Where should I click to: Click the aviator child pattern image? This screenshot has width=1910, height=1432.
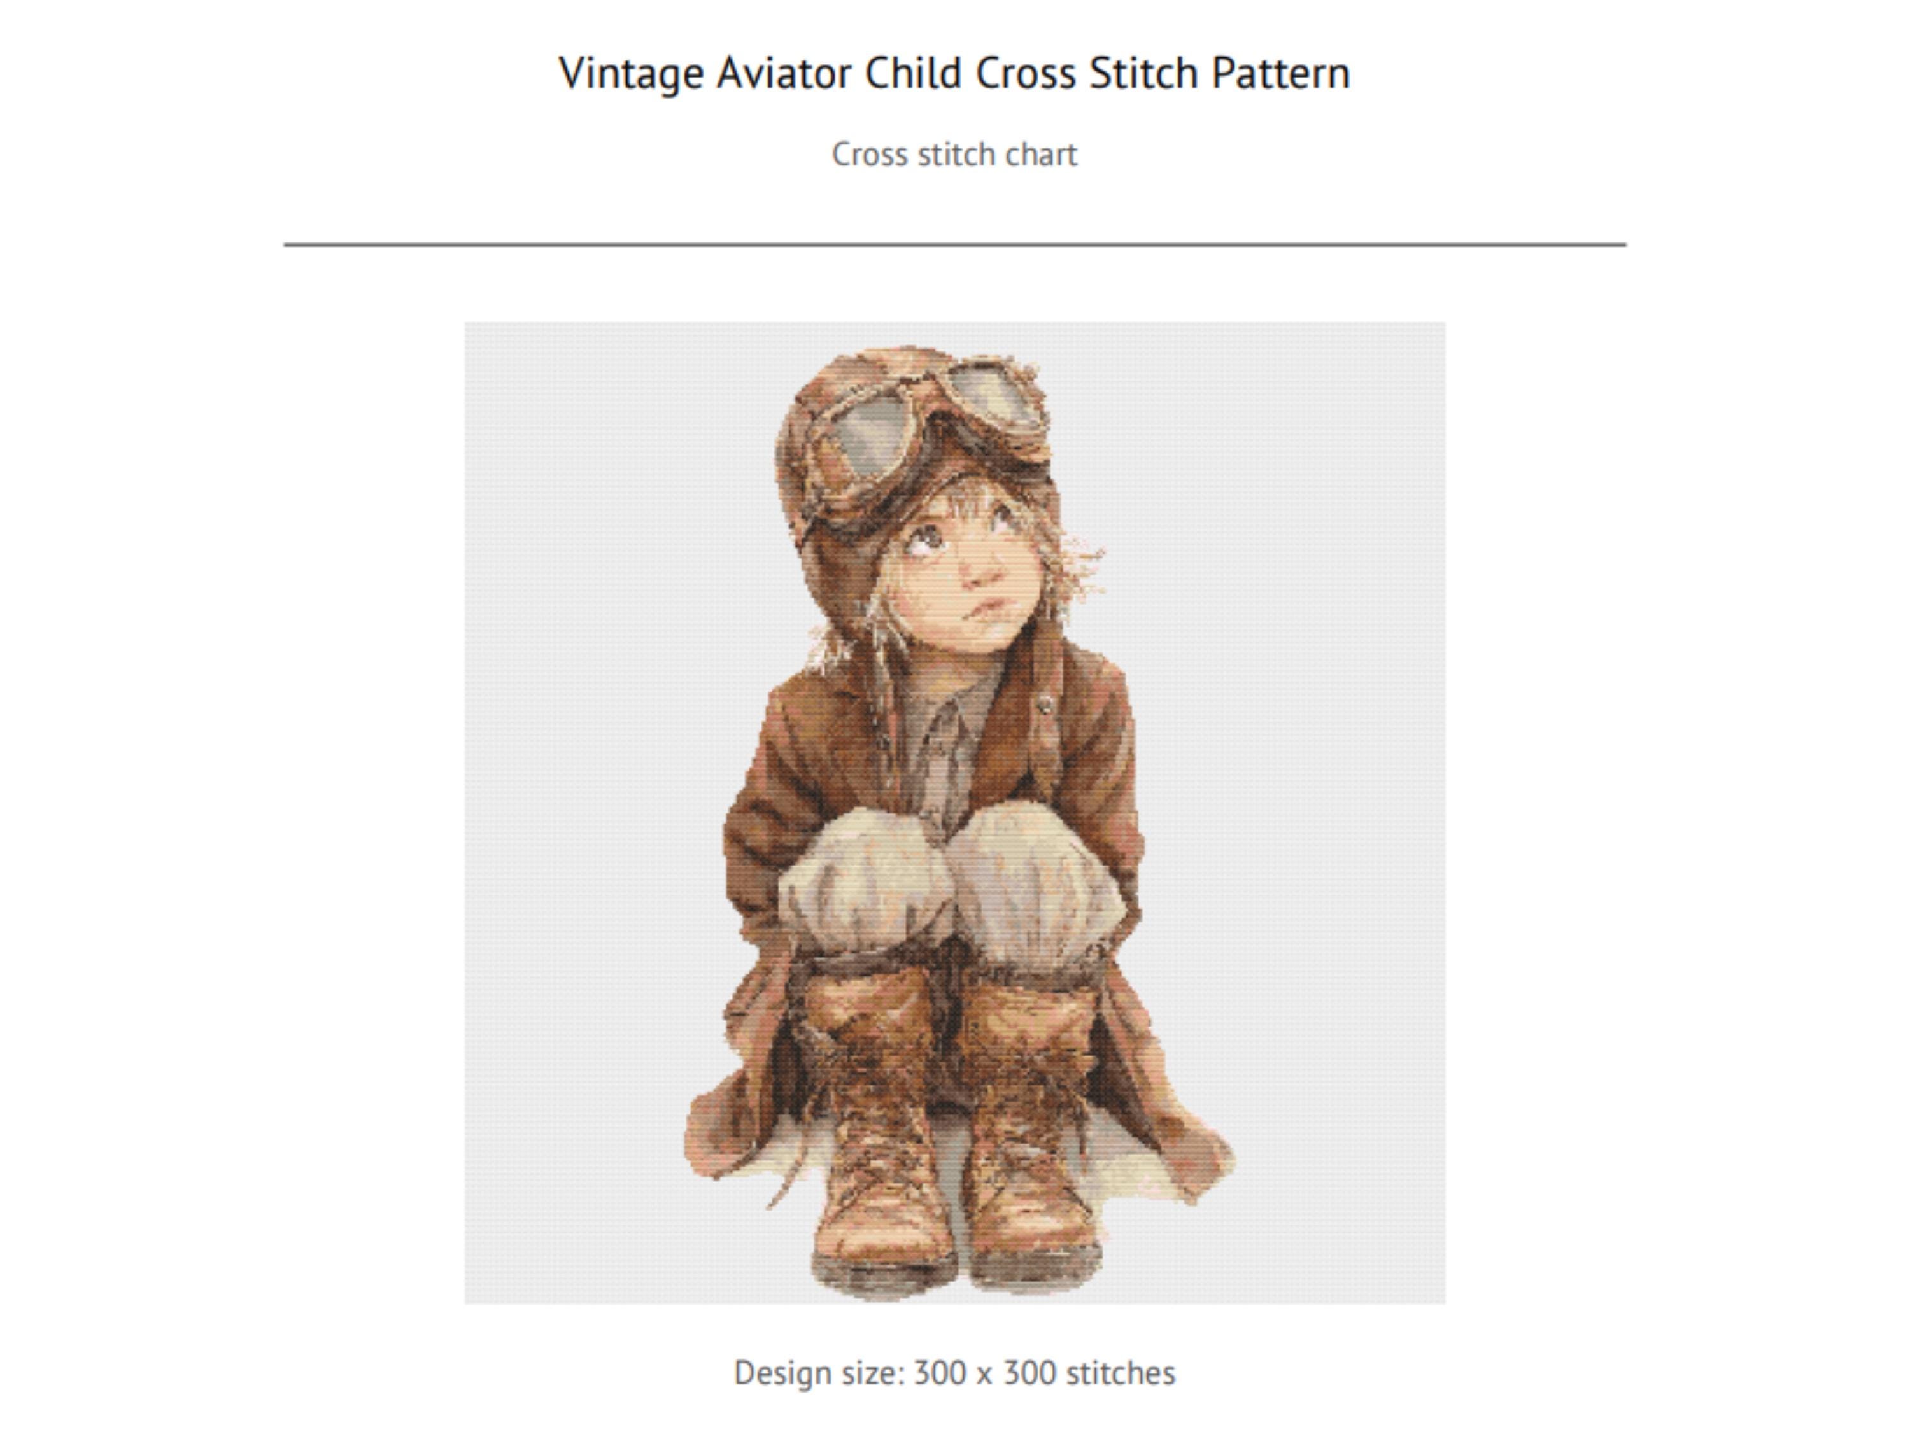click(x=954, y=812)
